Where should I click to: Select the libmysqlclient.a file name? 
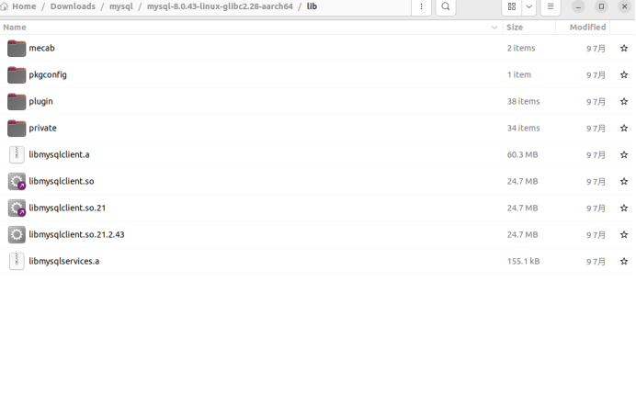coord(59,155)
